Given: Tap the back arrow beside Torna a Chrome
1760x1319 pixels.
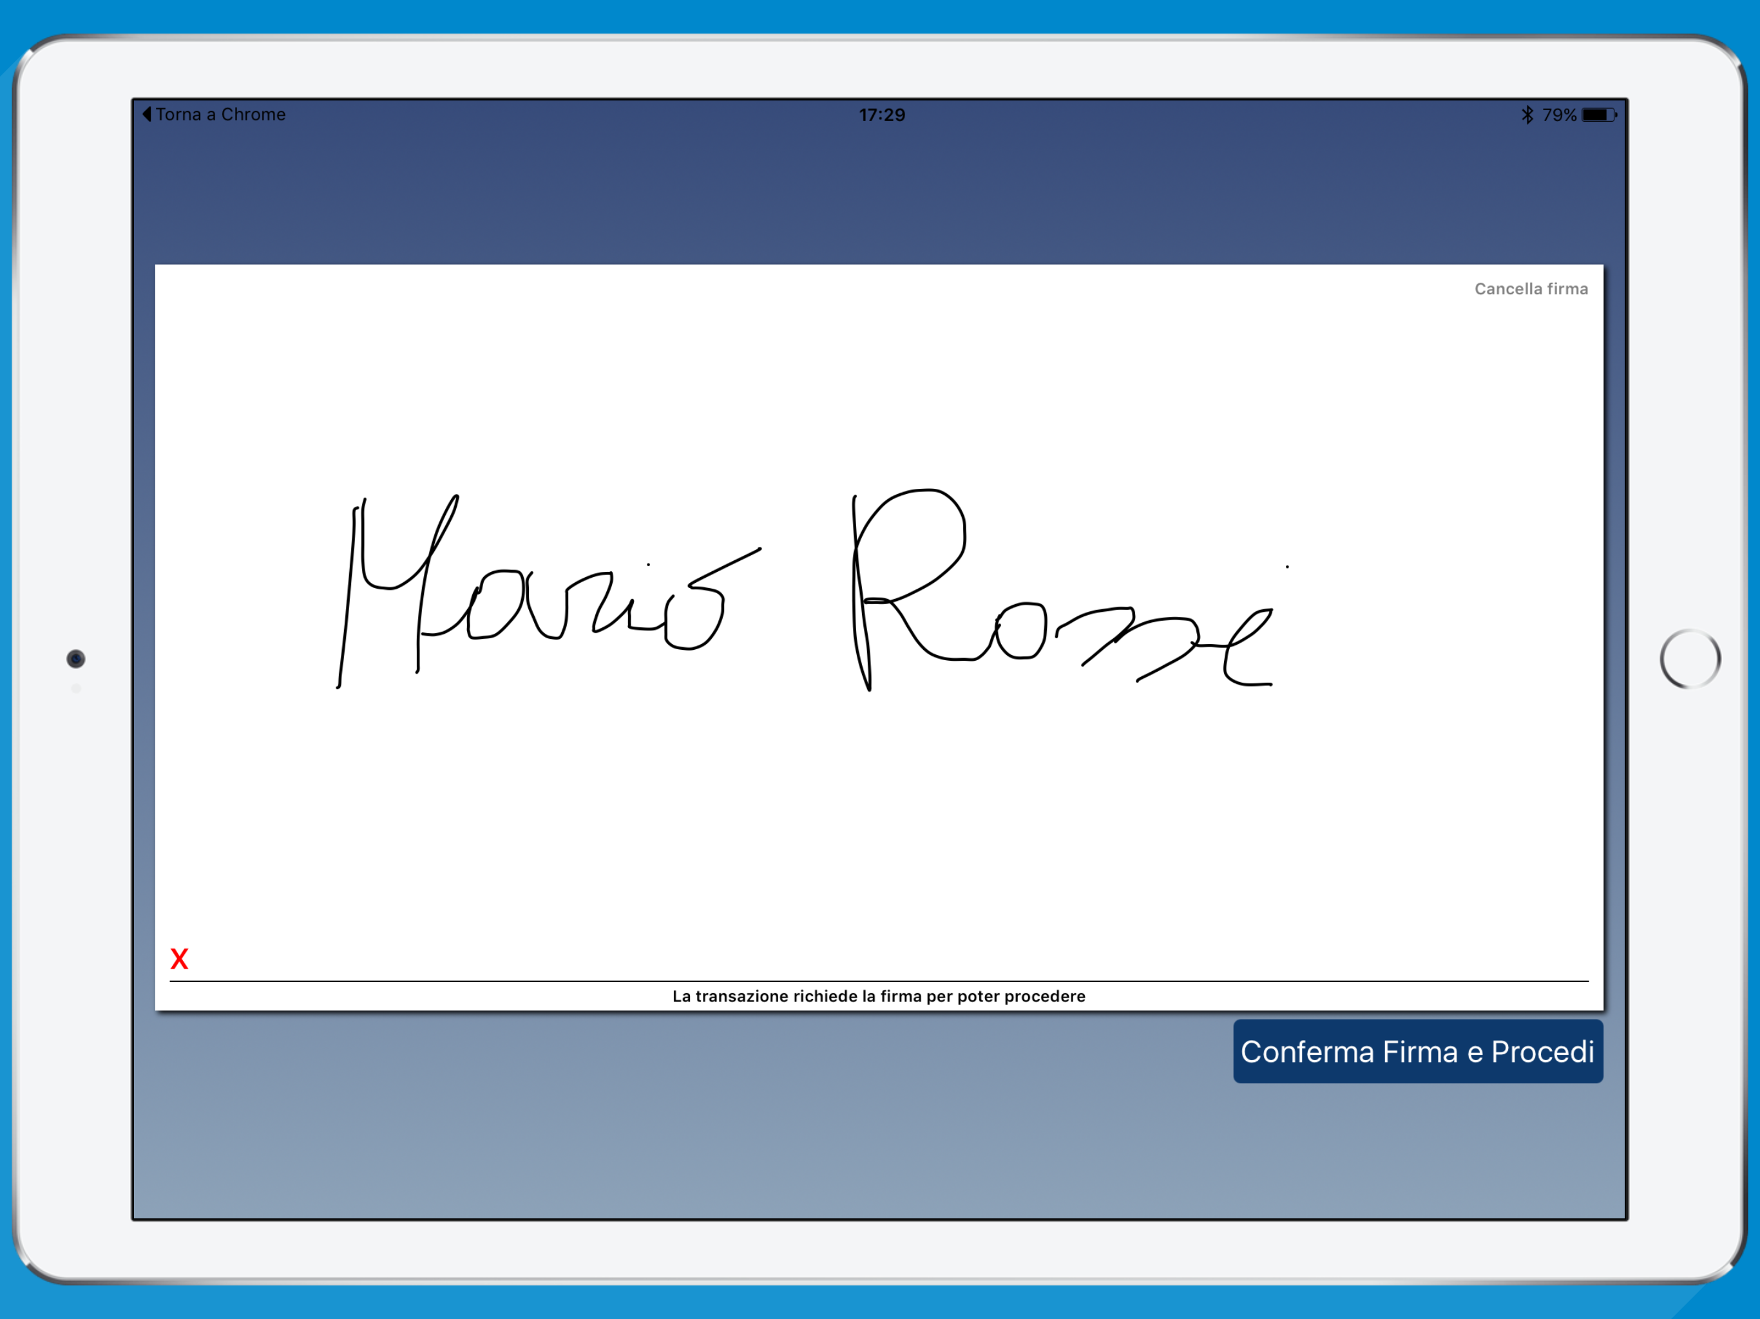Looking at the screenshot, I should (146, 114).
